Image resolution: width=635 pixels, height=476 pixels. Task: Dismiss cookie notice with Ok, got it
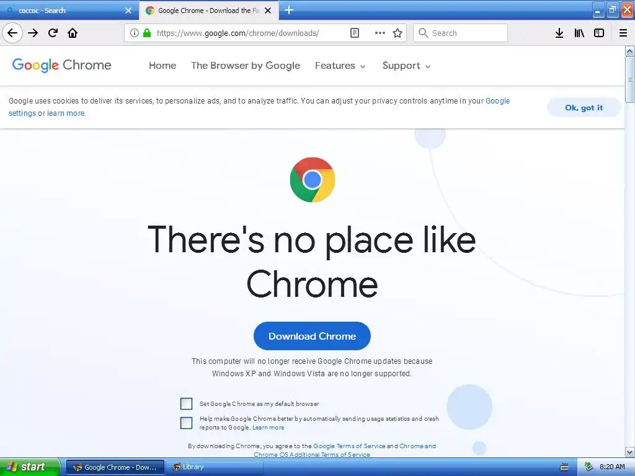(584, 108)
